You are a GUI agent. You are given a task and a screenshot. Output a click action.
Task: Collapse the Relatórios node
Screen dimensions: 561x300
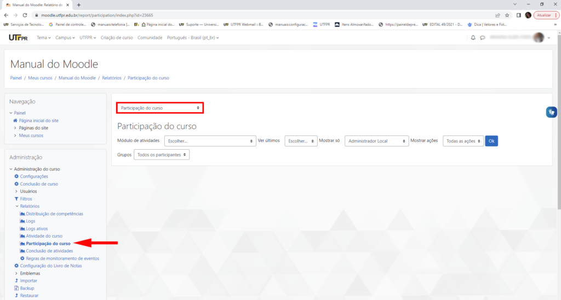click(x=17, y=206)
